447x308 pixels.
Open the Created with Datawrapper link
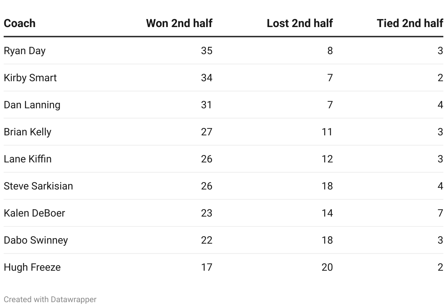click(50, 299)
